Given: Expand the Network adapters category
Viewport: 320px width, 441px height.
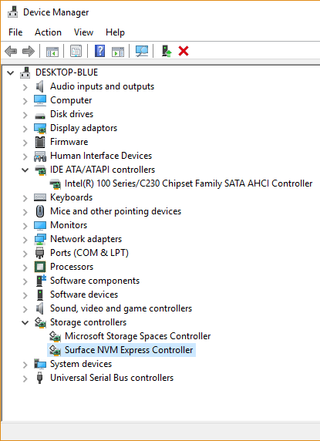Looking at the screenshot, I should [x=25, y=240].
